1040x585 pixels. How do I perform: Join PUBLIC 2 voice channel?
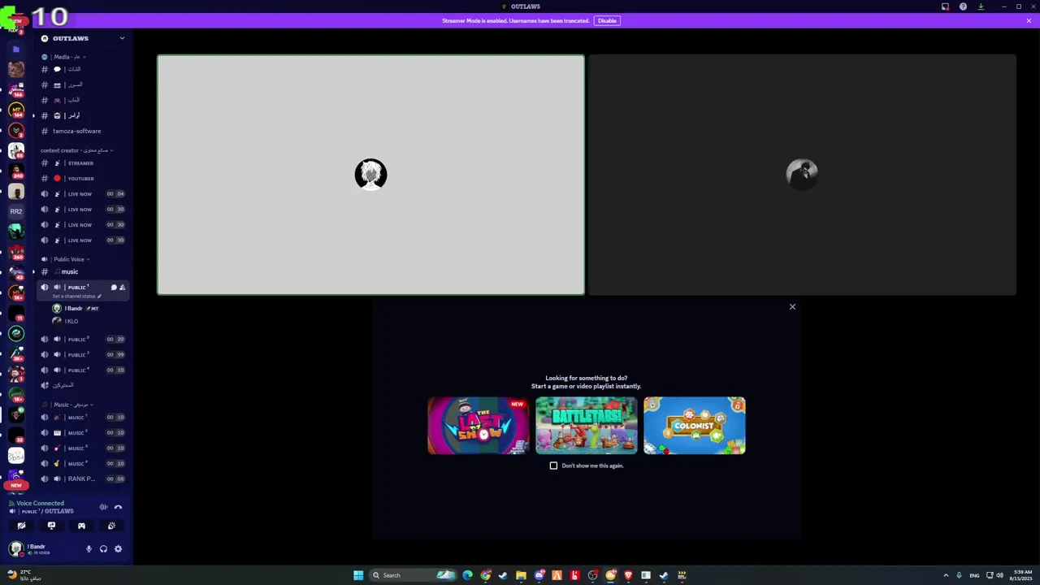coord(83,339)
